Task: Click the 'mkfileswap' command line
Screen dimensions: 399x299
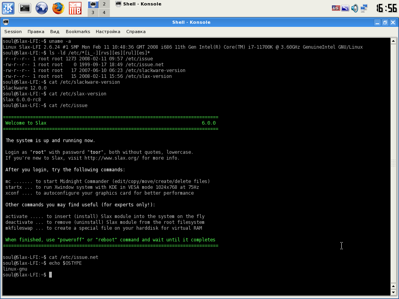Action: (104, 228)
